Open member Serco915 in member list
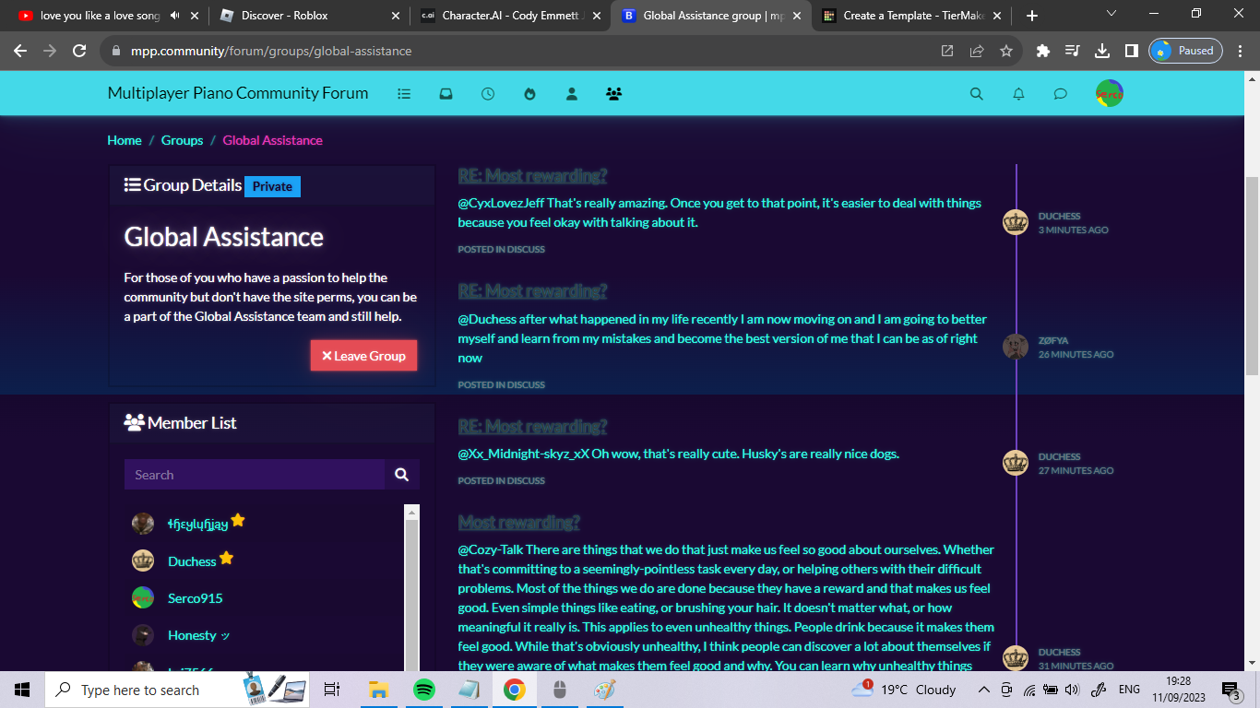 (195, 598)
